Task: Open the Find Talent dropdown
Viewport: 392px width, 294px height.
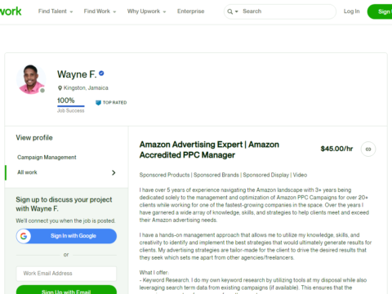Action: point(56,11)
